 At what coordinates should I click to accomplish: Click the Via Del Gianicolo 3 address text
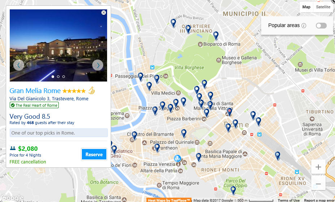(x=49, y=99)
